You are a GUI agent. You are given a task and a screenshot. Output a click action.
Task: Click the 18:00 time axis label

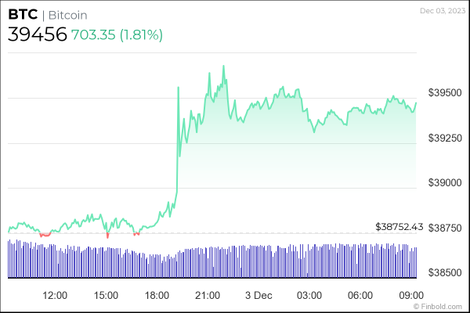click(x=157, y=295)
